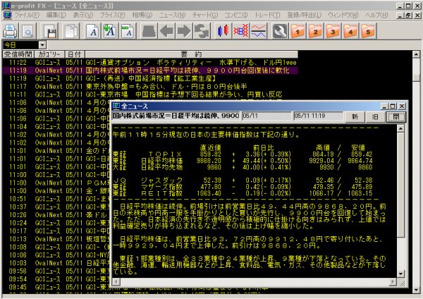Click the ジャスダック row in index table

(243, 181)
